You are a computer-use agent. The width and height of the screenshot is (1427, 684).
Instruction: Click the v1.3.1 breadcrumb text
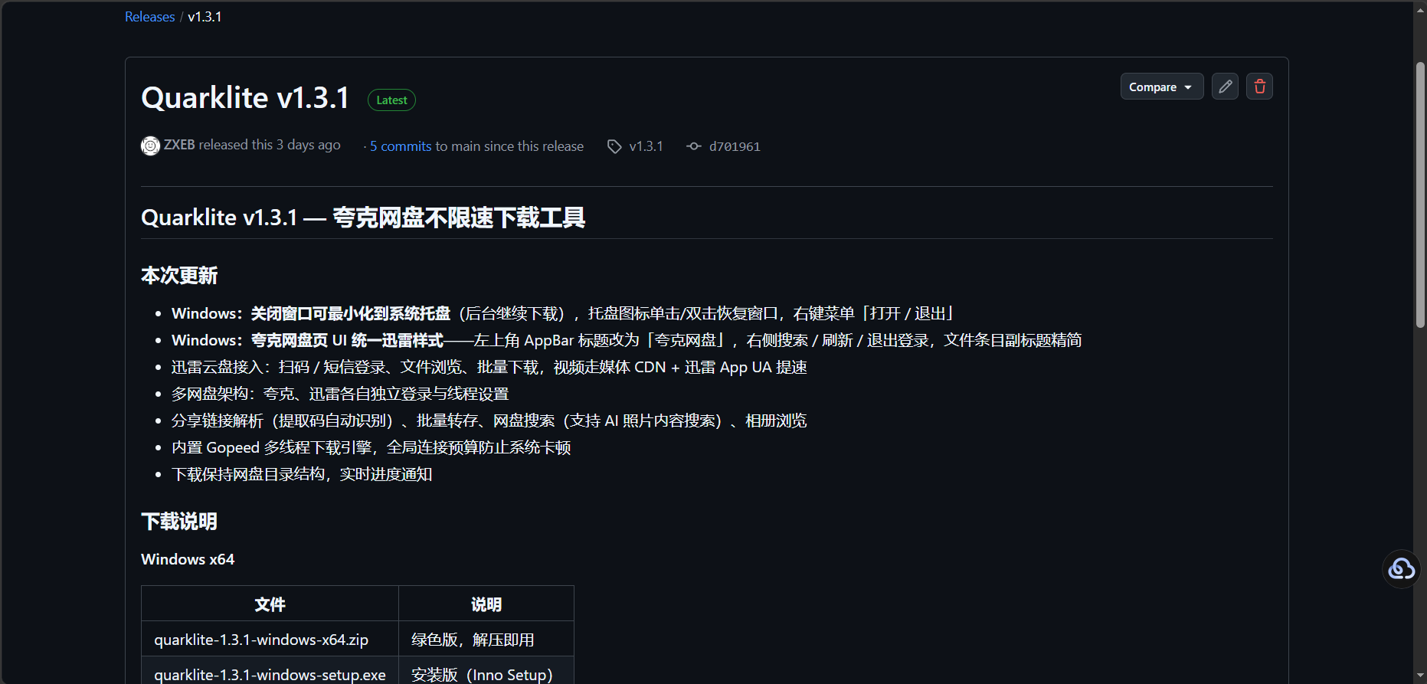tap(205, 17)
